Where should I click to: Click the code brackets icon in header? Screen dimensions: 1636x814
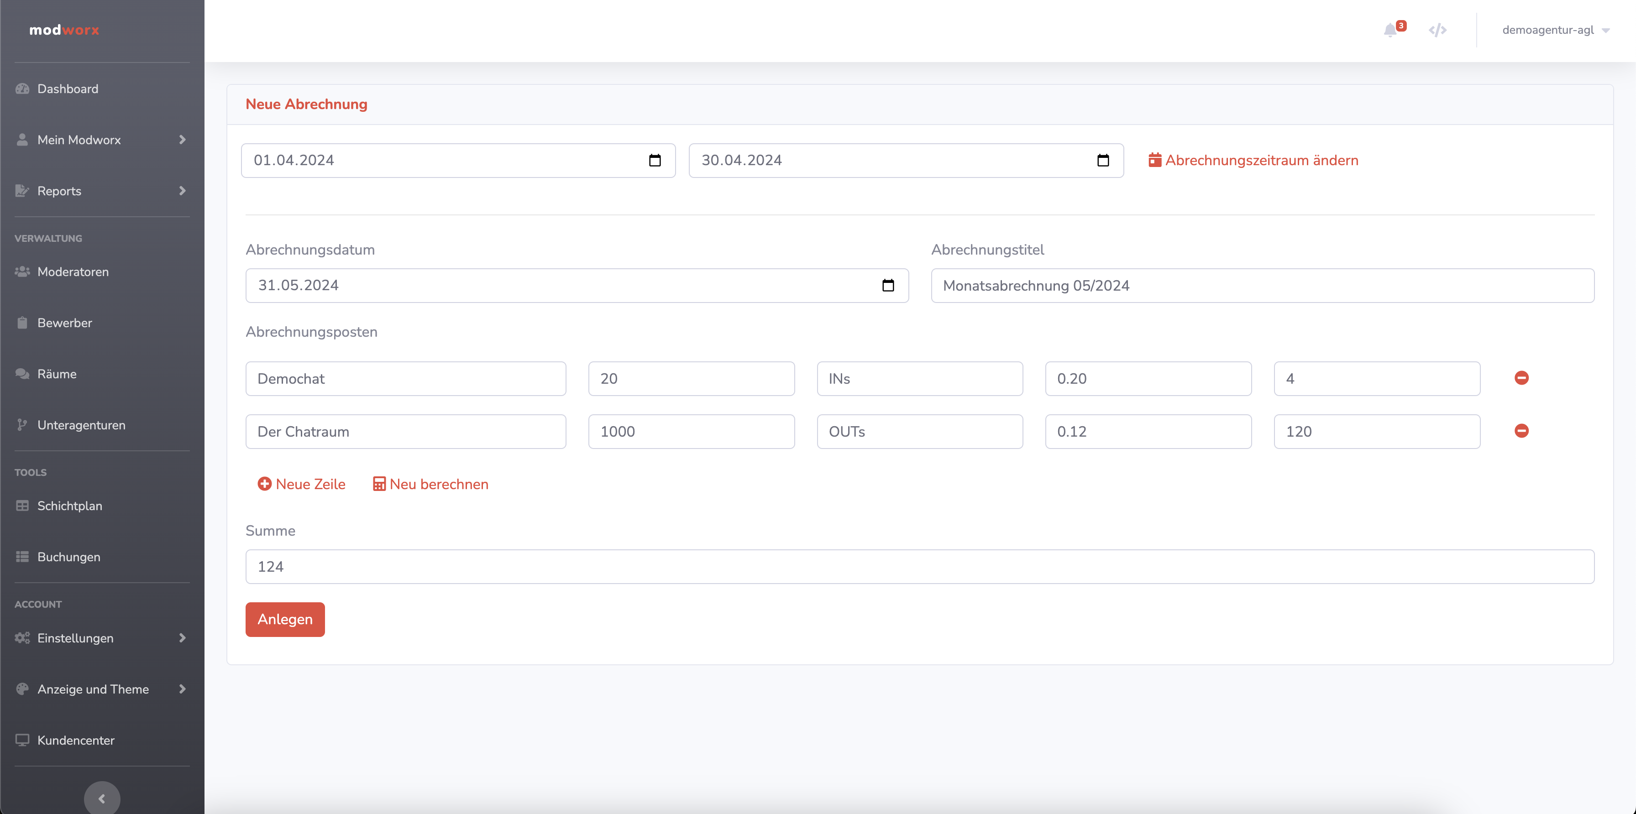pyautogui.click(x=1437, y=30)
